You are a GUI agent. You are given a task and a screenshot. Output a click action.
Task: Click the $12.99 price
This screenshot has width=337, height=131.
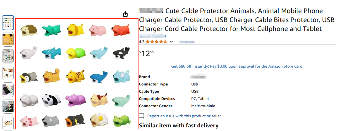(147, 53)
